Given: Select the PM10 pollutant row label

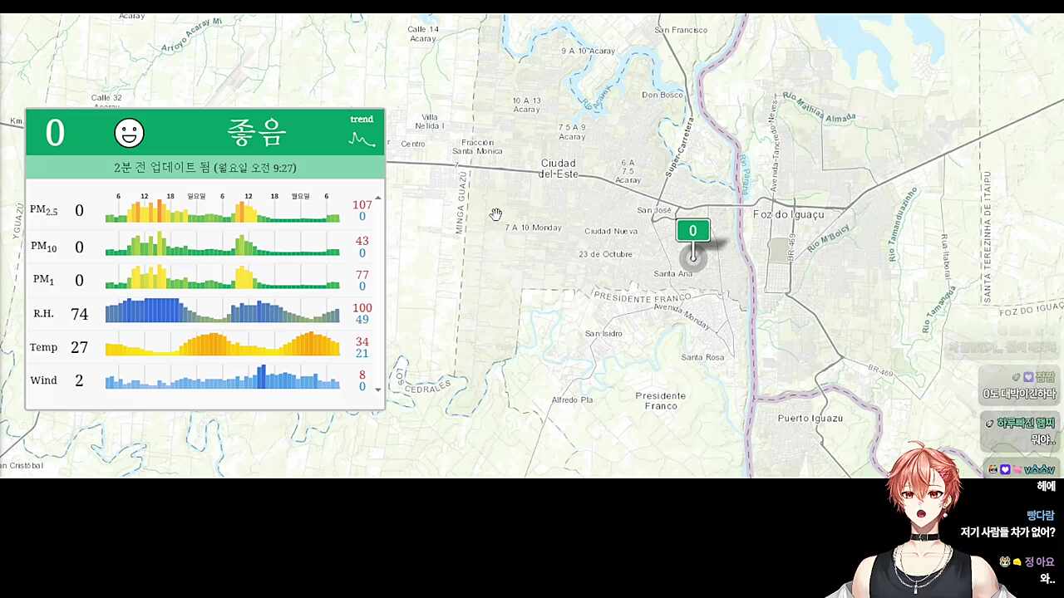Looking at the screenshot, I should coord(43,247).
